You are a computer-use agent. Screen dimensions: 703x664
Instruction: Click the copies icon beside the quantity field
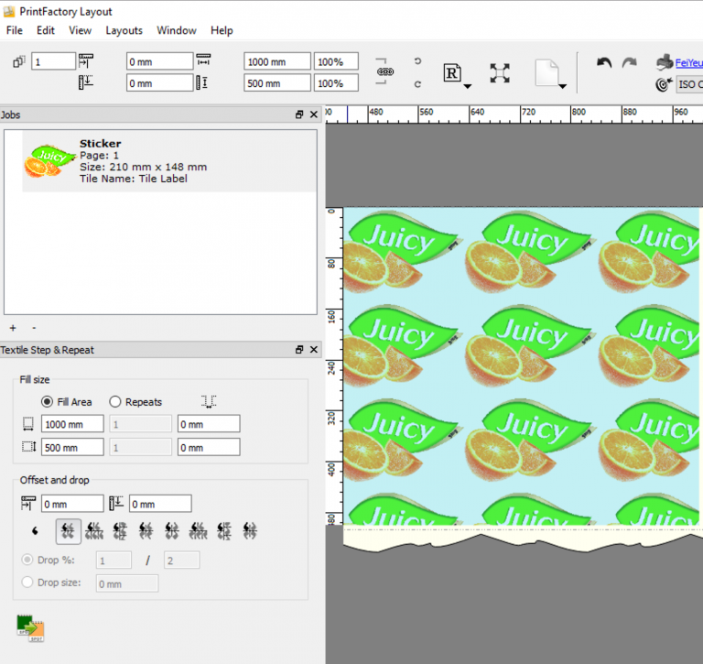click(x=19, y=62)
